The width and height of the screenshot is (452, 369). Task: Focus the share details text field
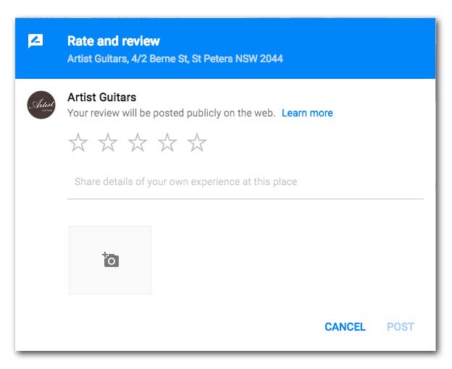click(246, 182)
